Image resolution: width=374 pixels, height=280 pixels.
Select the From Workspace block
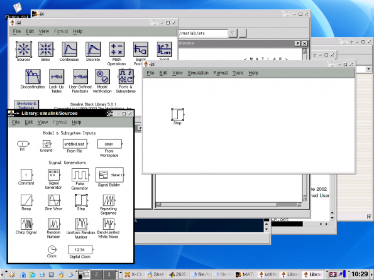click(109, 144)
